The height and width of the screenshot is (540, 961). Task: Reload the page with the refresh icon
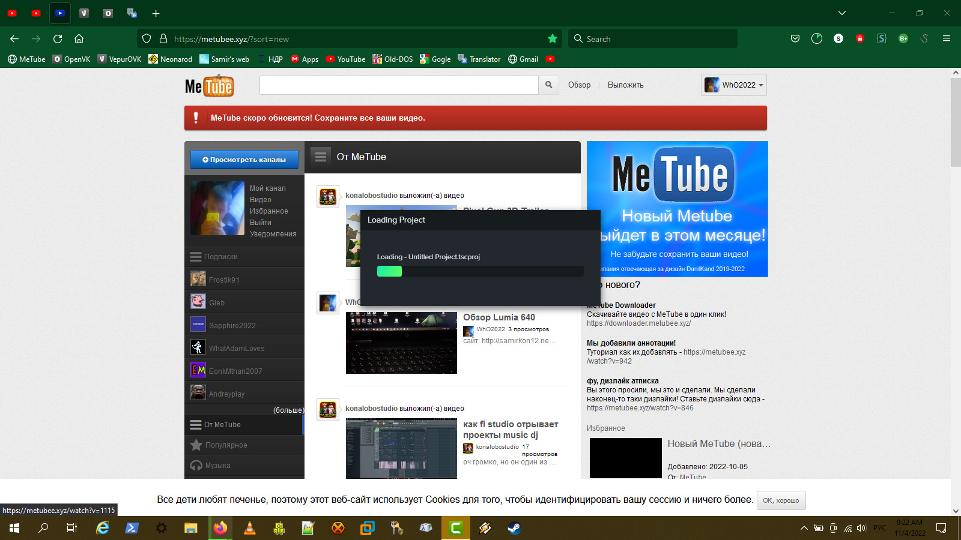[x=58, y=39]
